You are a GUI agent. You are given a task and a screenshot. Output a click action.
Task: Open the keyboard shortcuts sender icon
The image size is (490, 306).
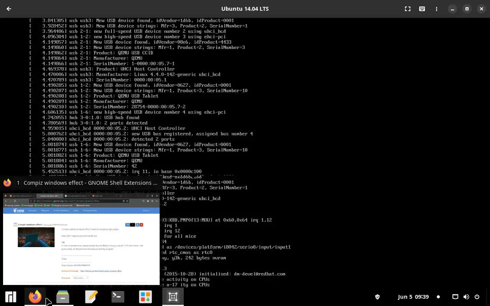(422, 9)
